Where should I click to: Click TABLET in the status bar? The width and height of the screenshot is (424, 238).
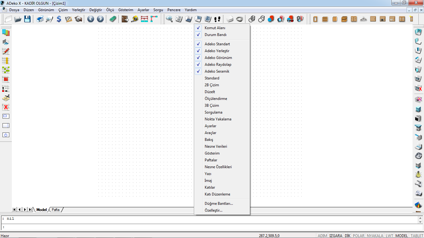tap(417, 236)
